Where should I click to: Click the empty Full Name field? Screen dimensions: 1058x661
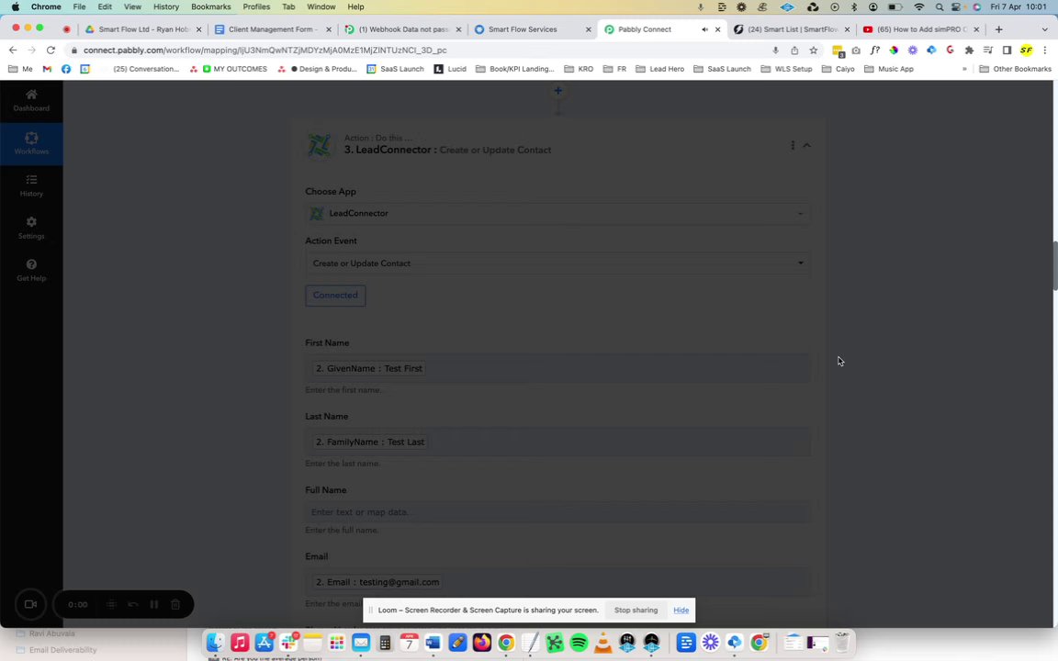coord(557,512)
